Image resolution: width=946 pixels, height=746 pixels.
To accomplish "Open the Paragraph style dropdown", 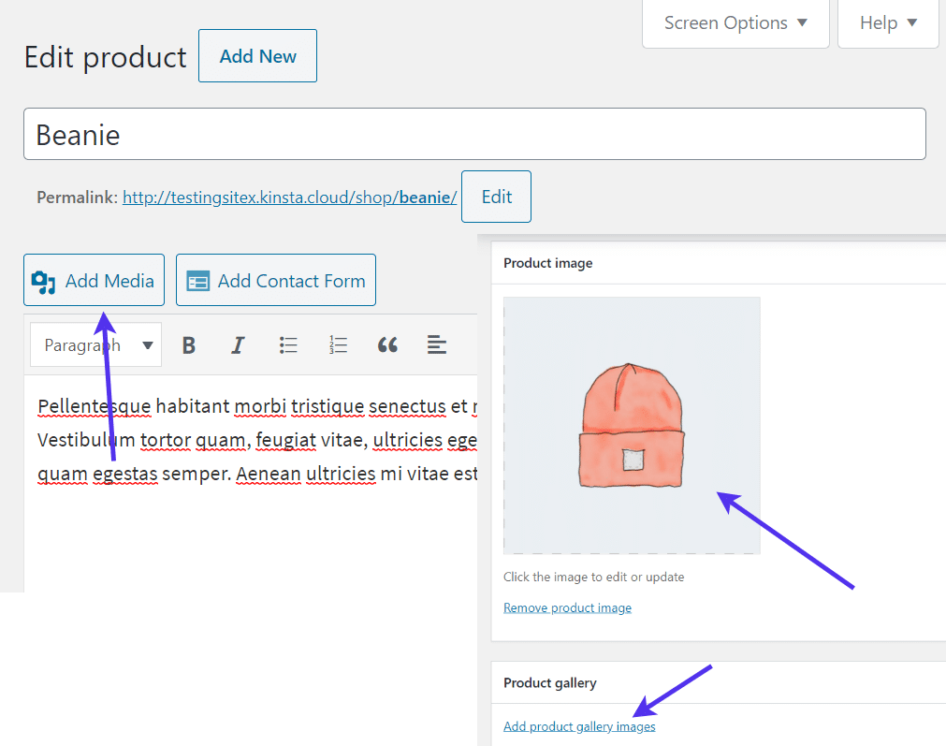I will coord(95,344).
